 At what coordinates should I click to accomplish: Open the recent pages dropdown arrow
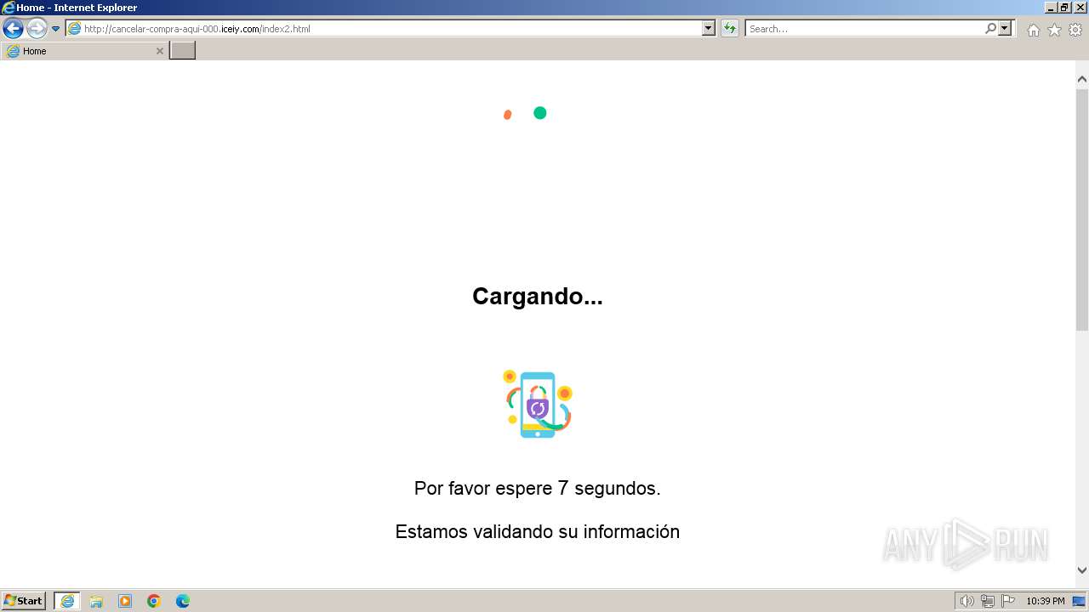[x=56, y=29]
